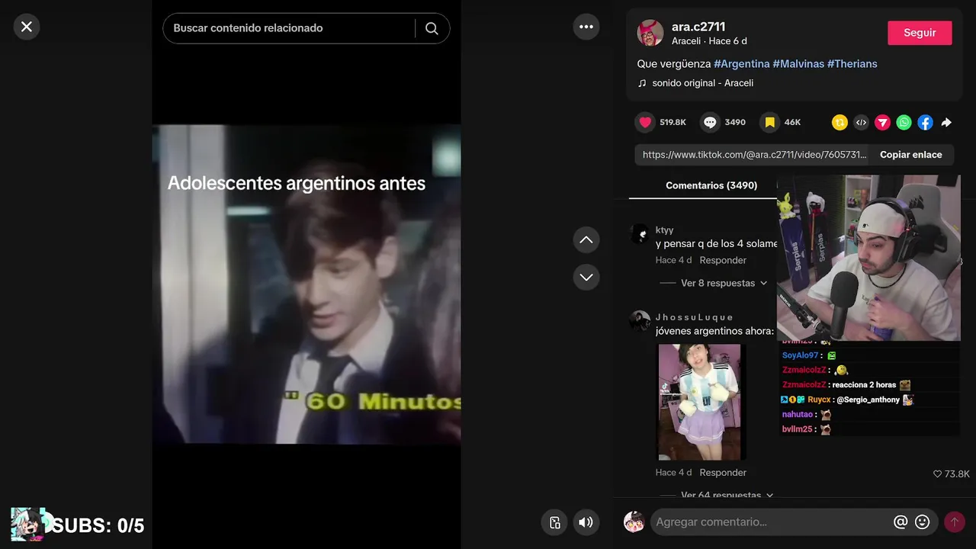The width and height of the screenshot is (976, 549).
Task: Click the comments bubble icon
Action: (710, 122)
